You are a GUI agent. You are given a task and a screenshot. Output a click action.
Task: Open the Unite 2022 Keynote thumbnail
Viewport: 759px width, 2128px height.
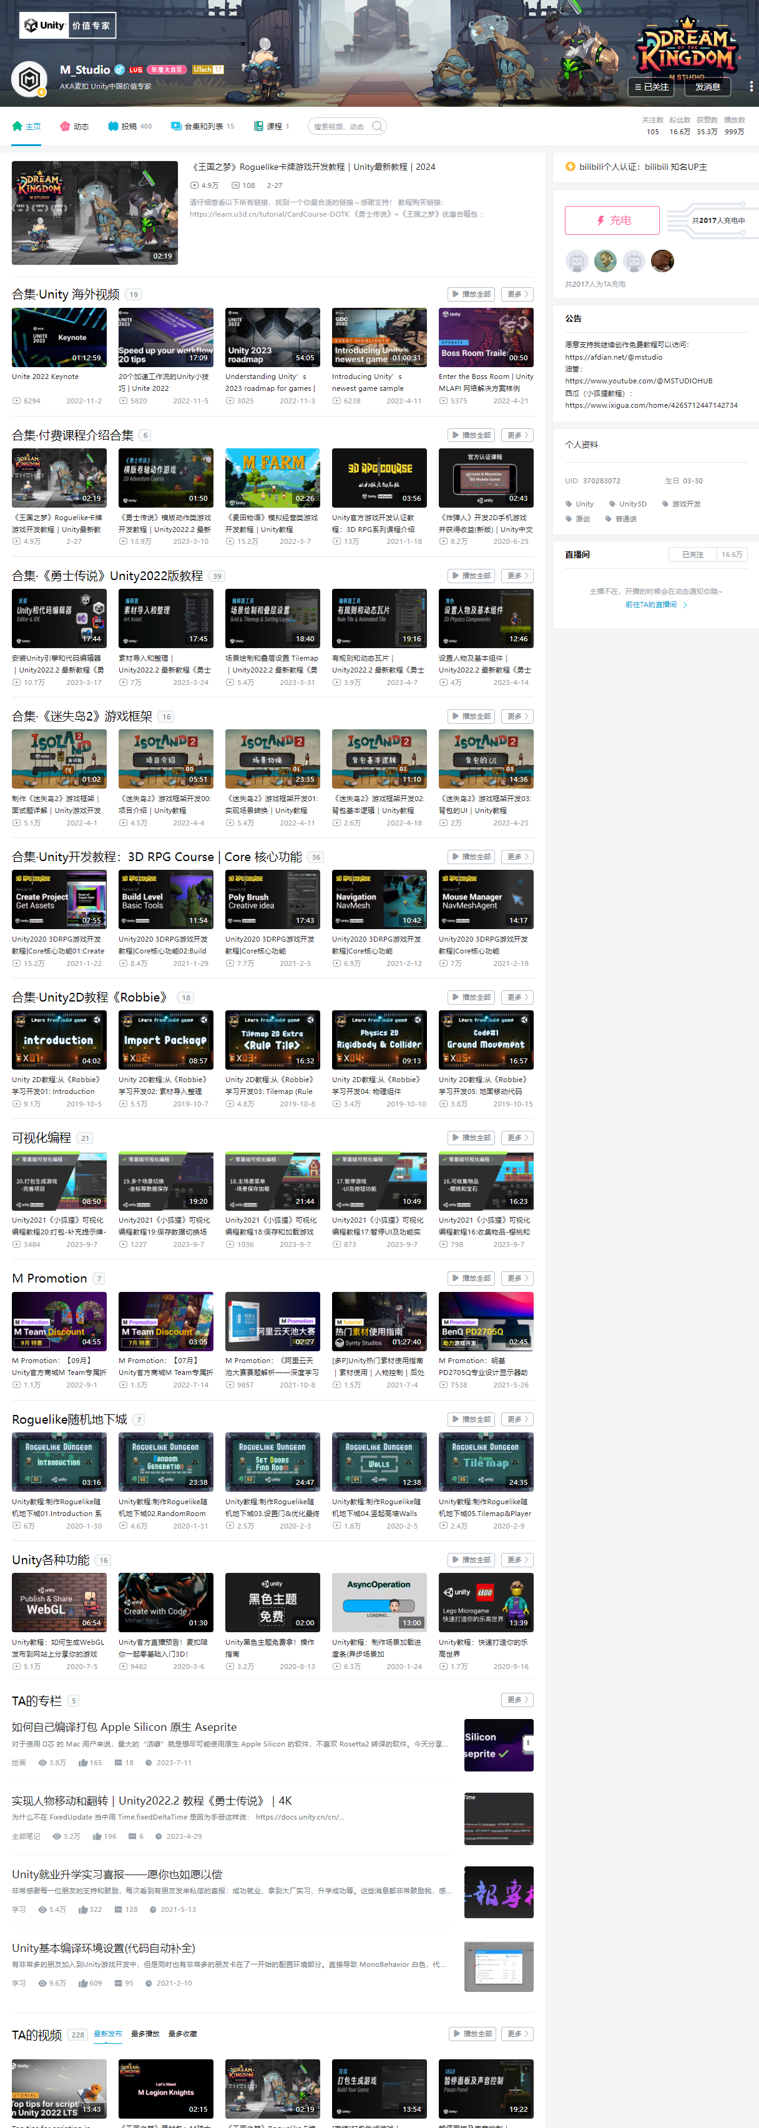coord(59,337)
